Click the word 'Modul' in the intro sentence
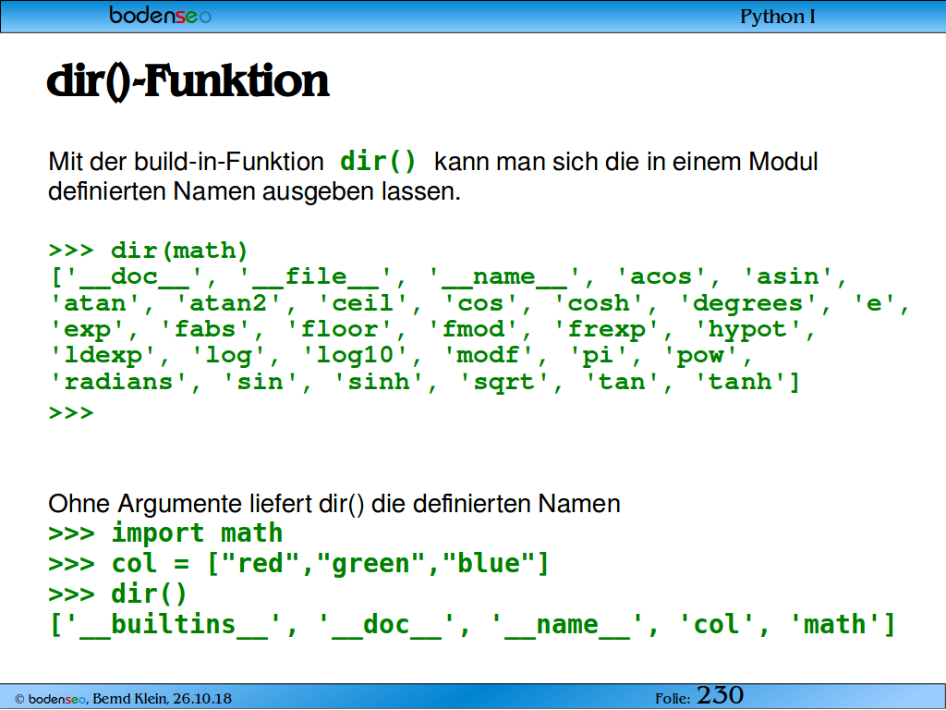Screen dimensions: 946x710 point(783,161)
